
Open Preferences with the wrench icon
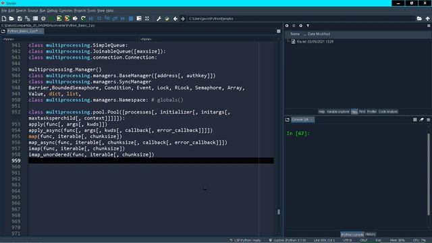[x=159, y=18]
